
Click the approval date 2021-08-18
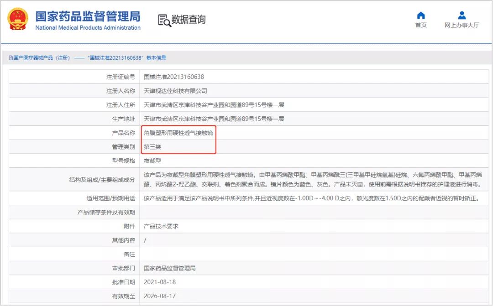click(159, 282)
